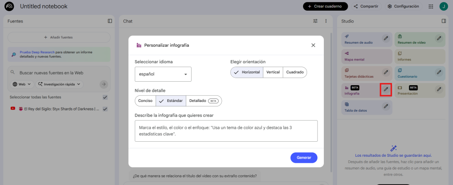Click the Prueba Deep Research link

pos(37,53)
